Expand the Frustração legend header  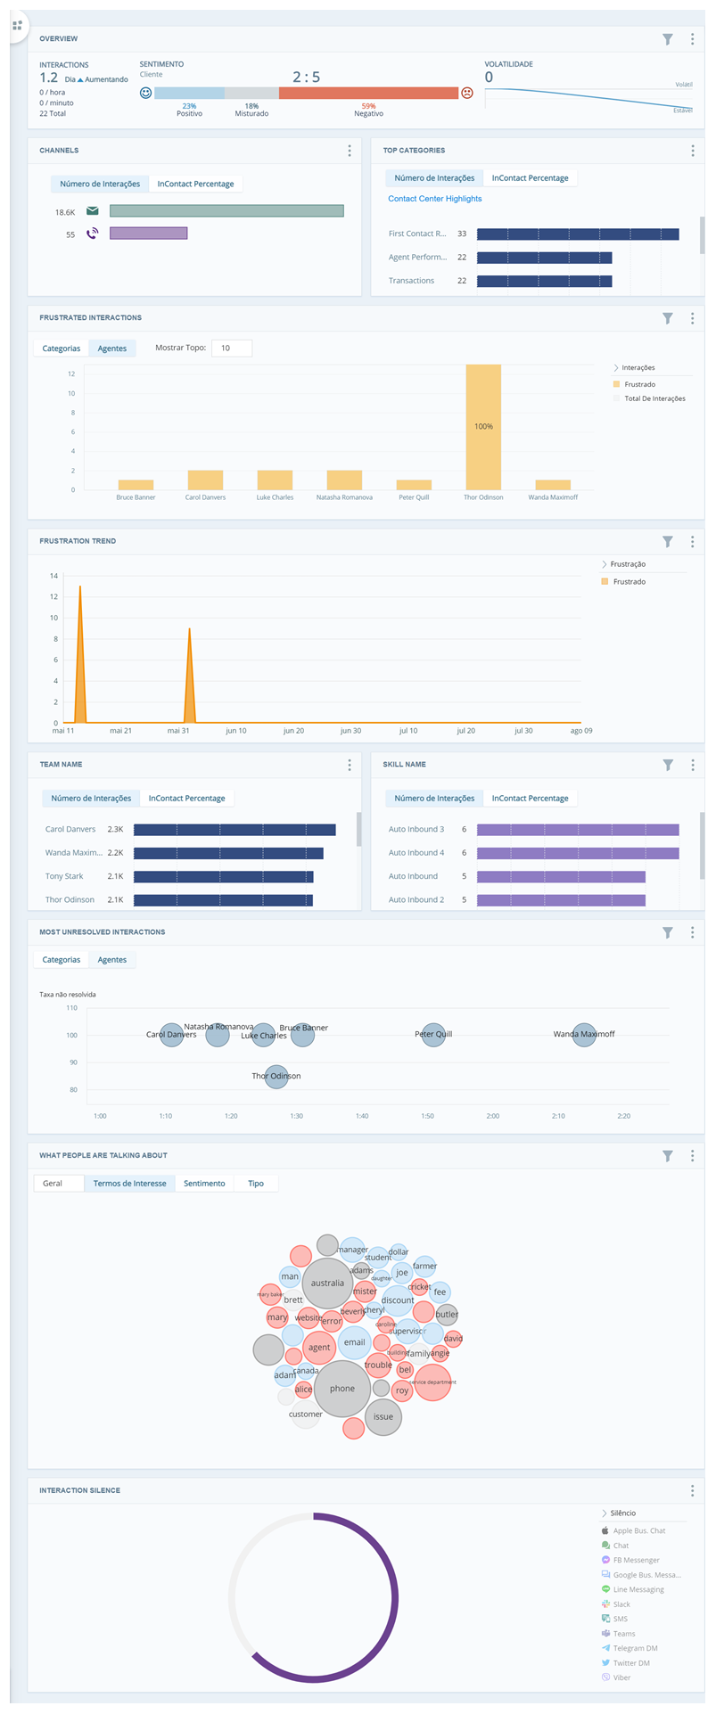pyautogui.click(x=623, y=564)
